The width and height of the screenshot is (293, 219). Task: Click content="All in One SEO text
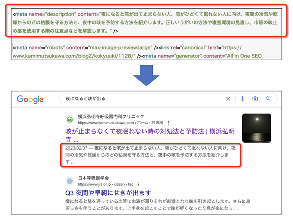click(232, 56)
